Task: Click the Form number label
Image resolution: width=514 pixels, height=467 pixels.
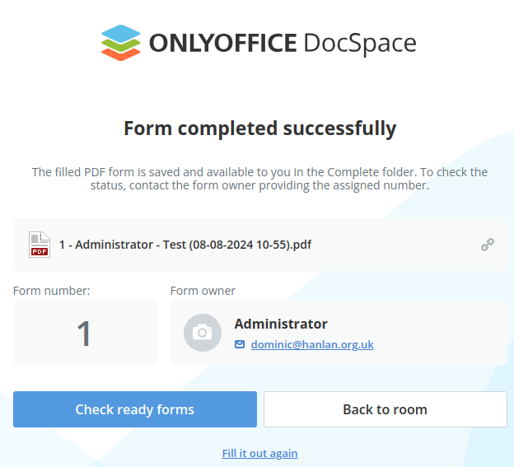Action: click(x=51, y=291)
